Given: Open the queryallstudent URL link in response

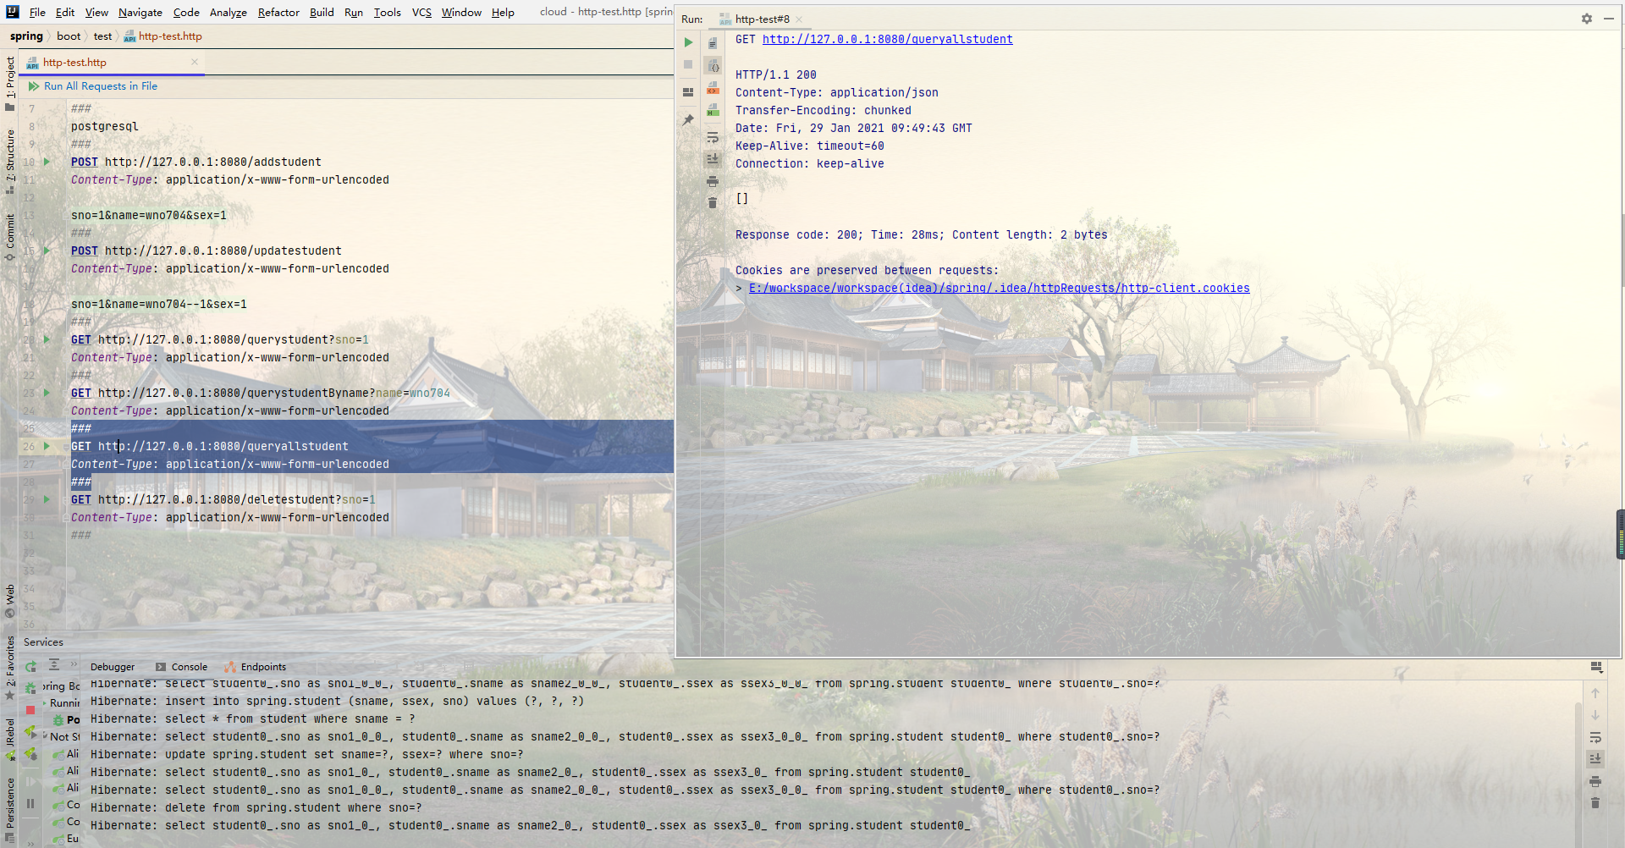Looking at the screenshot, I should coord(887,40).
